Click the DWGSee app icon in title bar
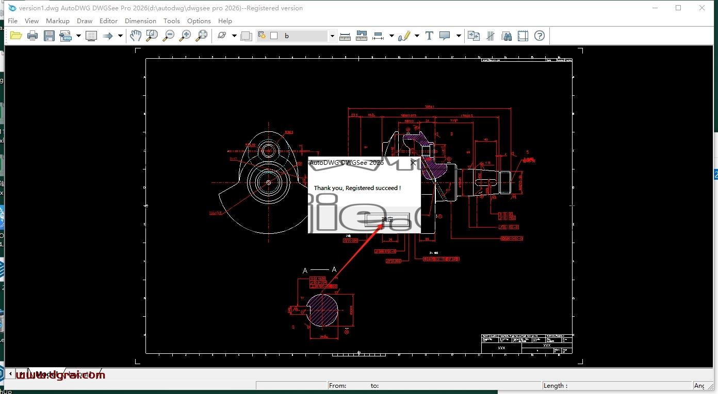718x394 pixels. pos(12,8)
